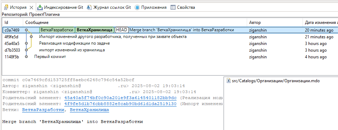
Task: Click the bold ВеткаХранилища branch label
Action: (x=95, y=30)
